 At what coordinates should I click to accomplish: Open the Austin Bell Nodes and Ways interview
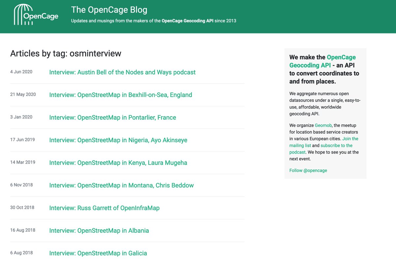click(122, 72)
